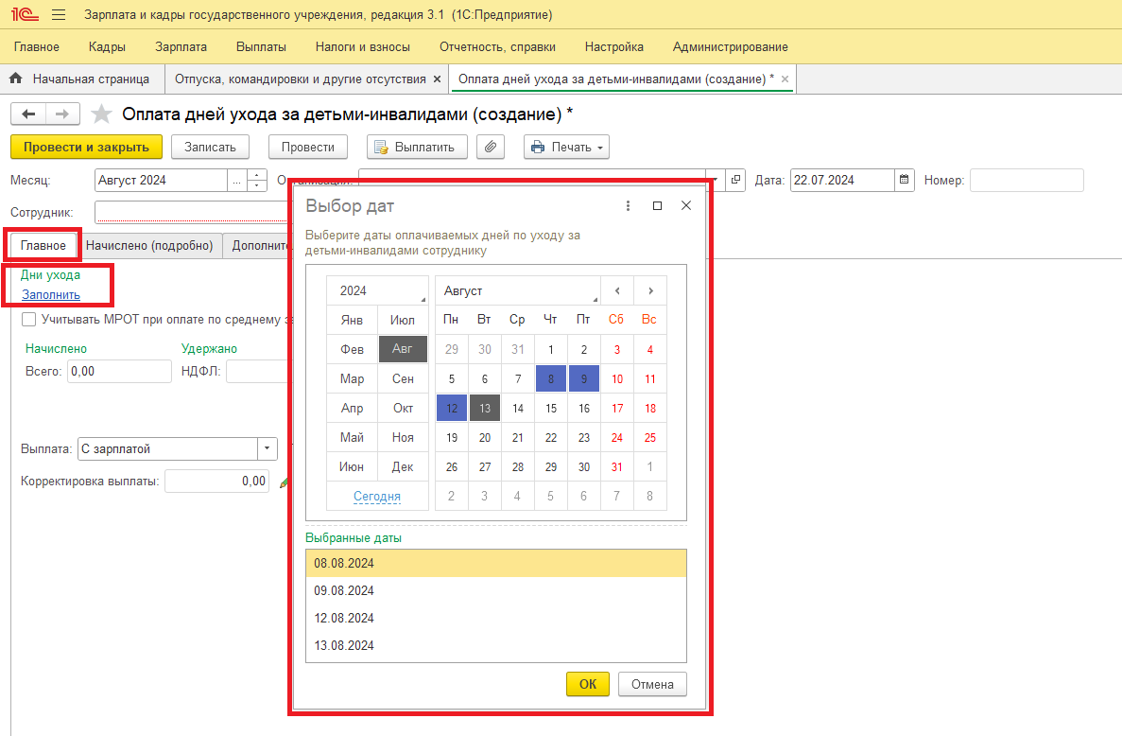The image size is (1122, 736).
Task: Click the Записать button
Action: (211, 147)
